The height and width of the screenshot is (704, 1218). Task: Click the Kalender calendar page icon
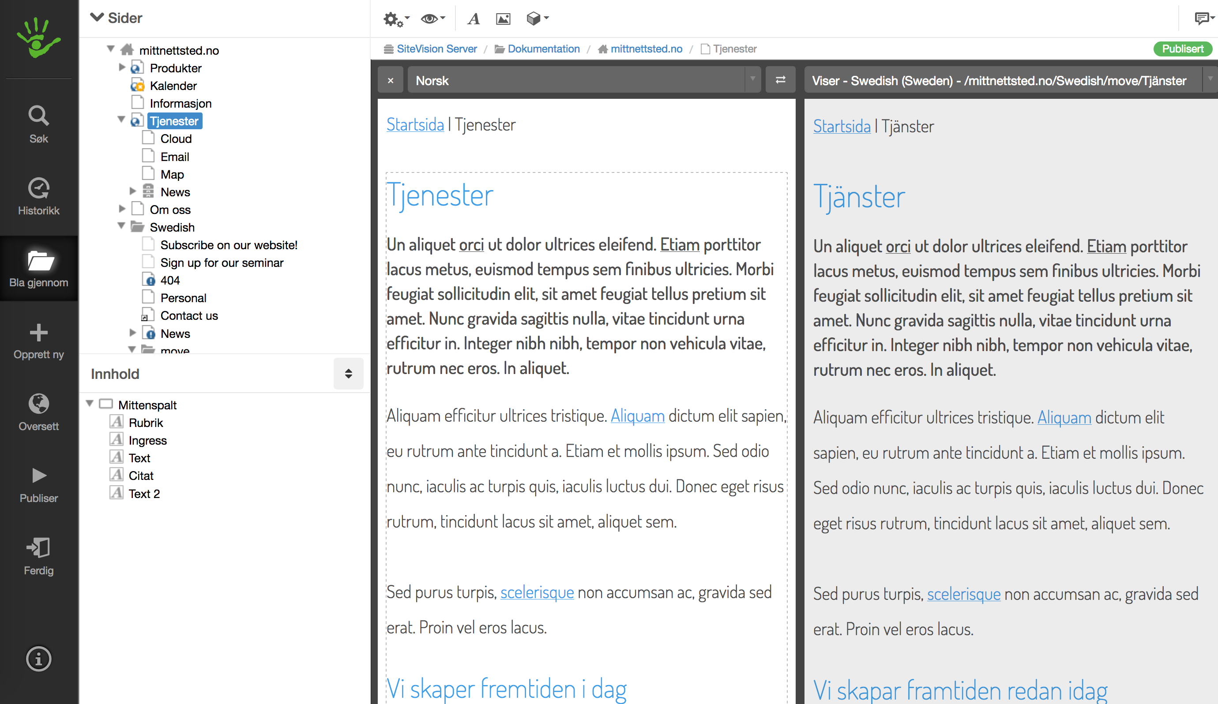point(137,86)
